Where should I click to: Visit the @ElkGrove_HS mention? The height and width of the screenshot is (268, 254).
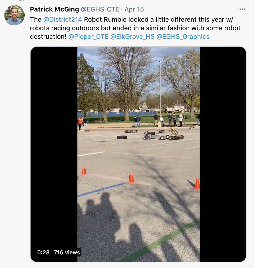click(132, 37)
